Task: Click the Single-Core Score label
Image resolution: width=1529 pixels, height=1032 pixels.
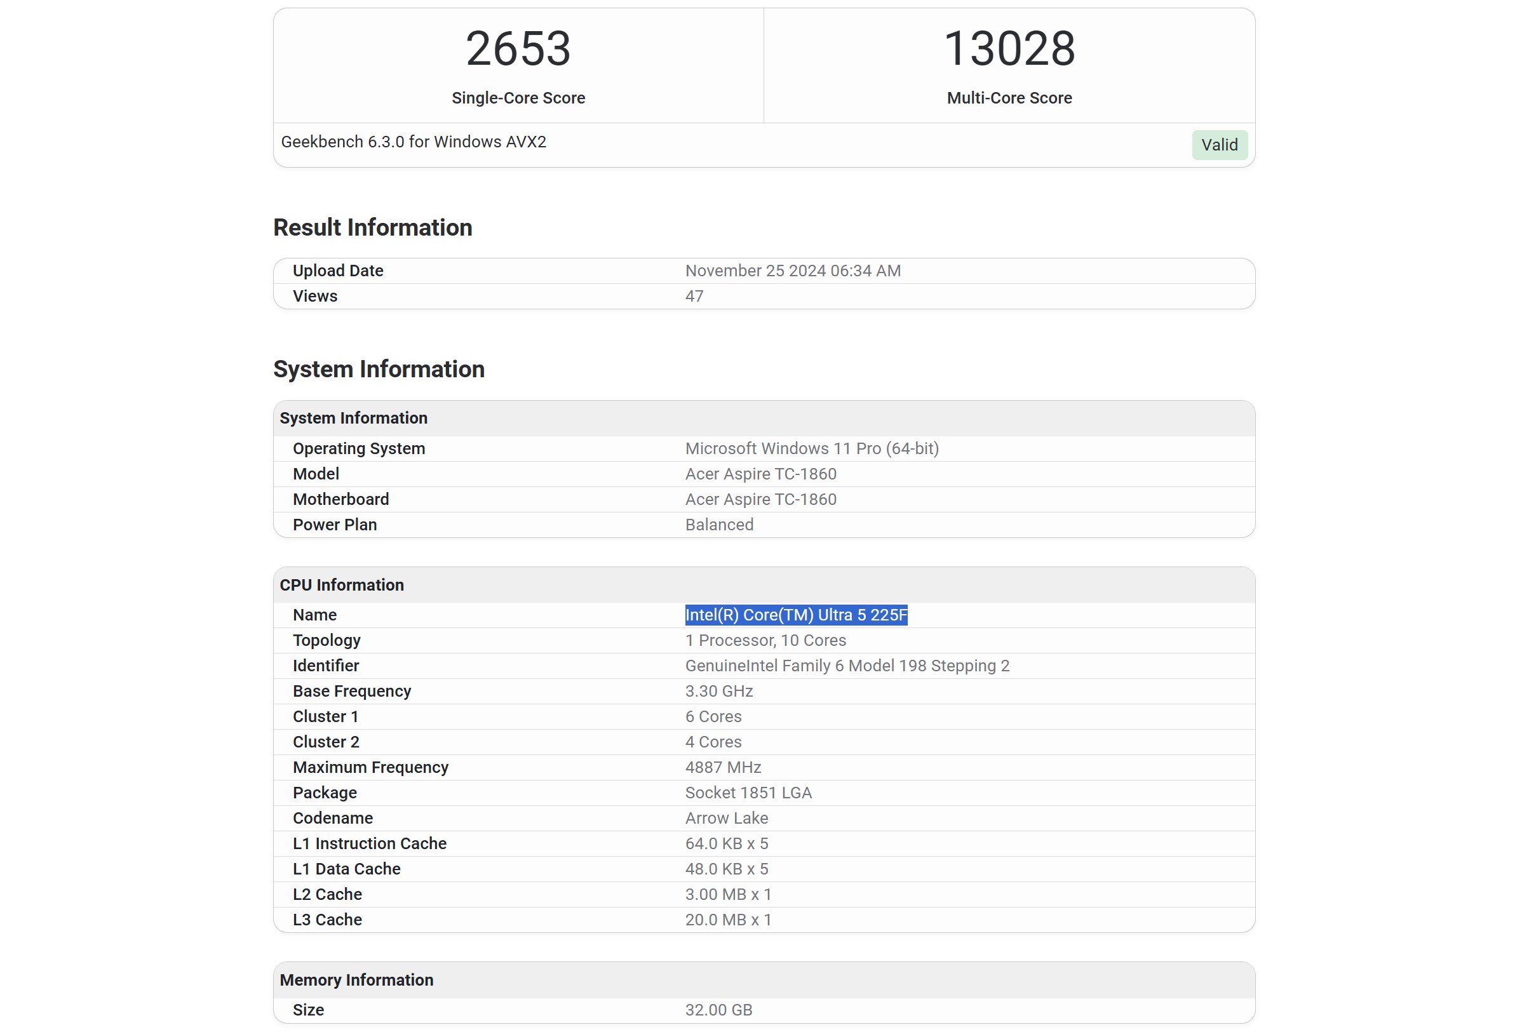Action: click(x=518, y=98)
